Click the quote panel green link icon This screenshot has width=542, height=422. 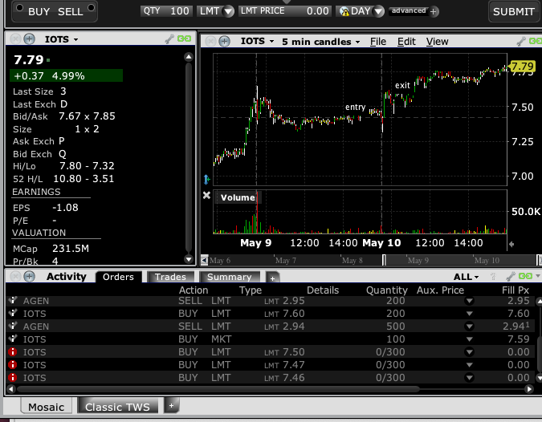[184, 39]
